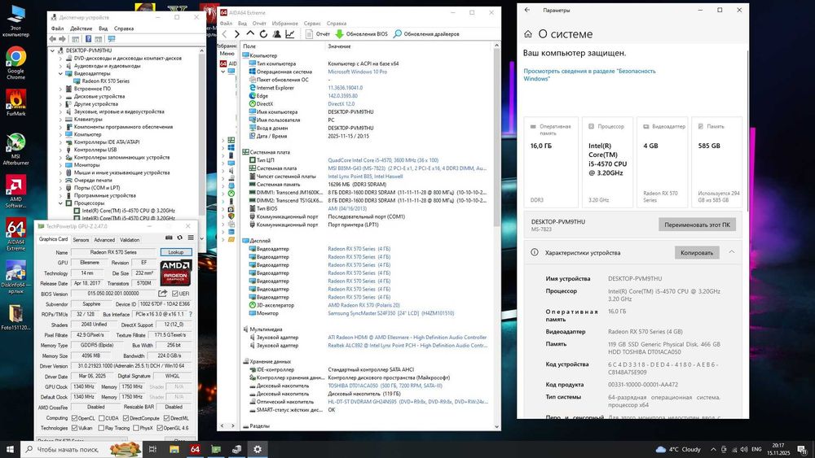
Task: Toggle the DirectCompute checkbox
Action: 126,418
